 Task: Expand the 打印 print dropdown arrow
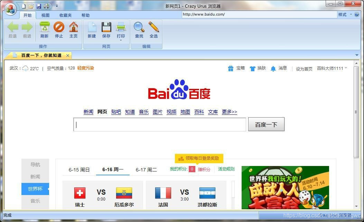pyautogui.click(x=121, y=40)
